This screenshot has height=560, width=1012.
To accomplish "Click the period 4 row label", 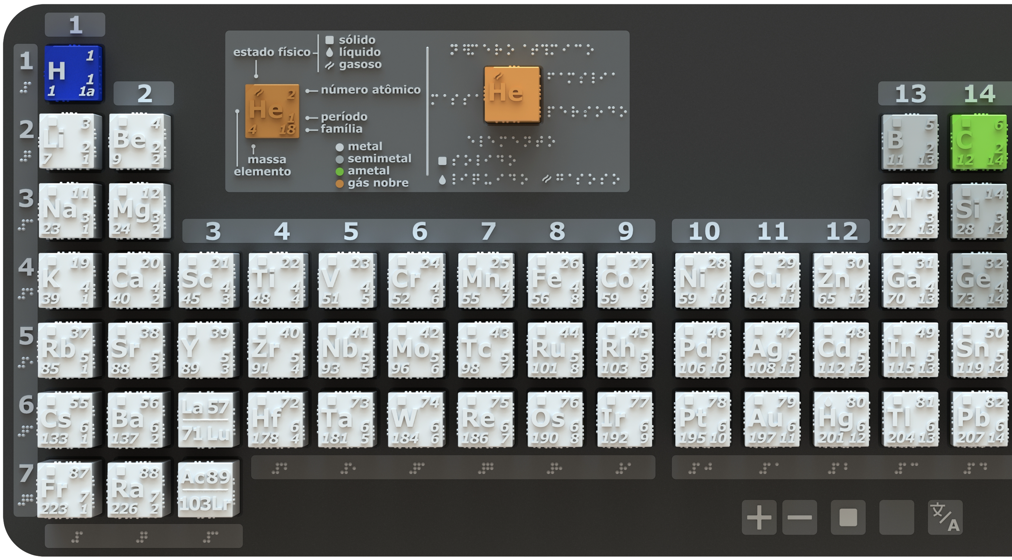I will [x=26, y=268].
